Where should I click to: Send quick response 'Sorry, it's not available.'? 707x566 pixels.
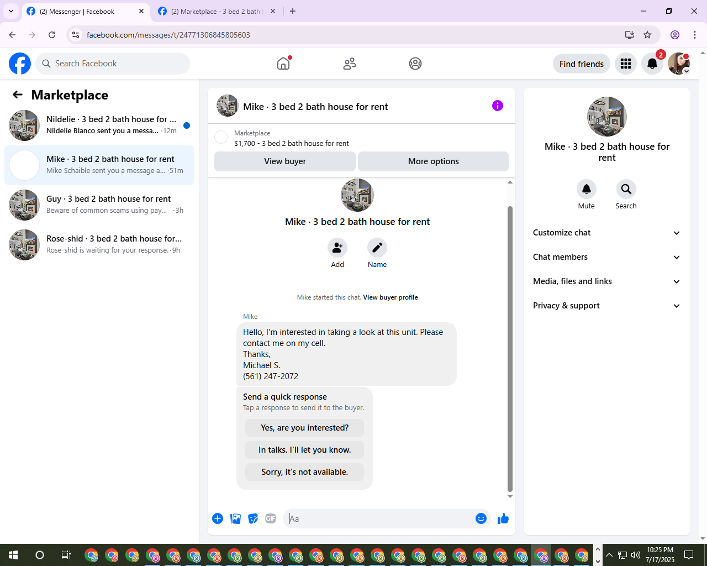305,472
